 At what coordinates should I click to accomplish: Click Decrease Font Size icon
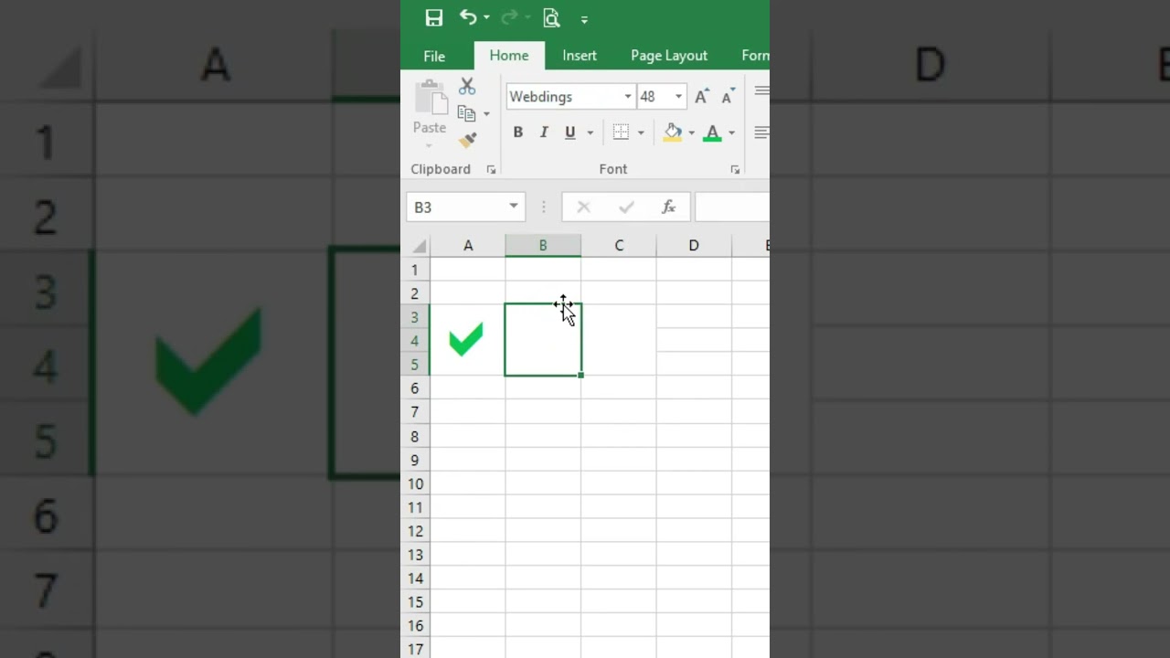[x=729, y=97]
